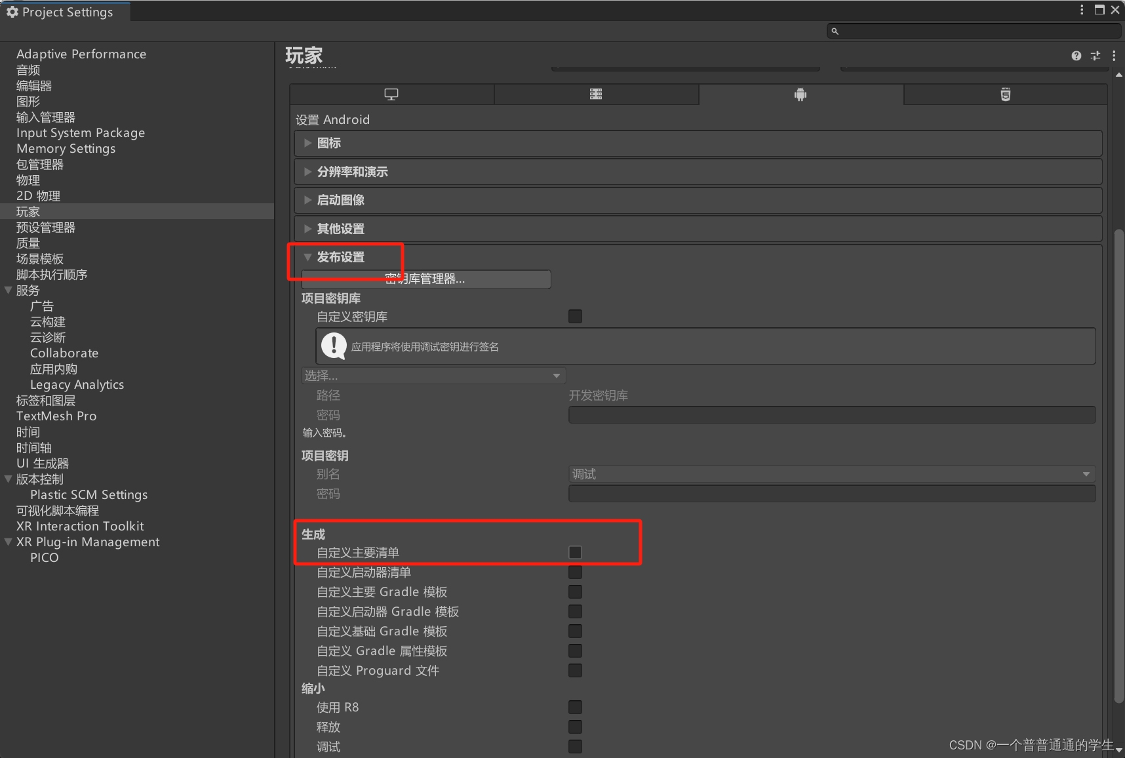The width and height of the screenshot is (1125, 758).
Task: Toggle 自定义主要 Gradle 模板 checkbox
Action: tap(575, 592)
